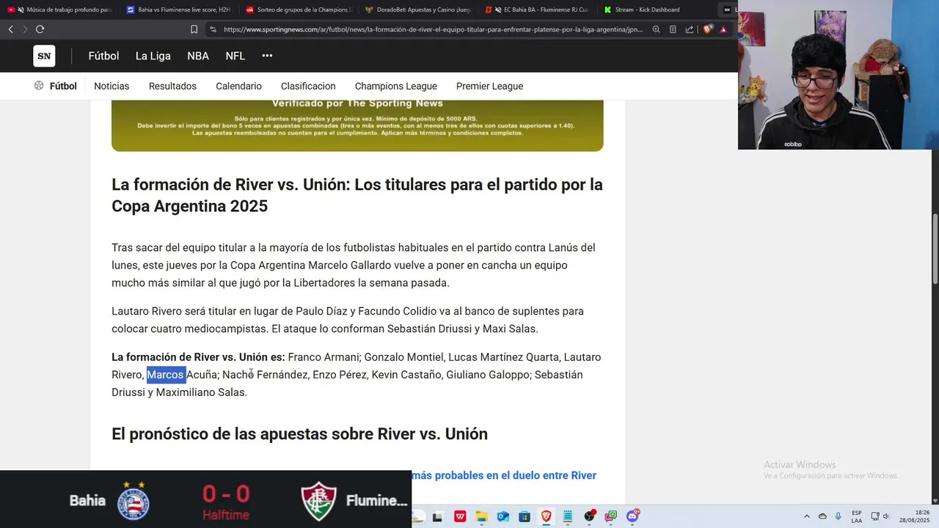Open OBS Studio from the taskbar
This screenshot has width=939, height=528.
pos(590,516)
